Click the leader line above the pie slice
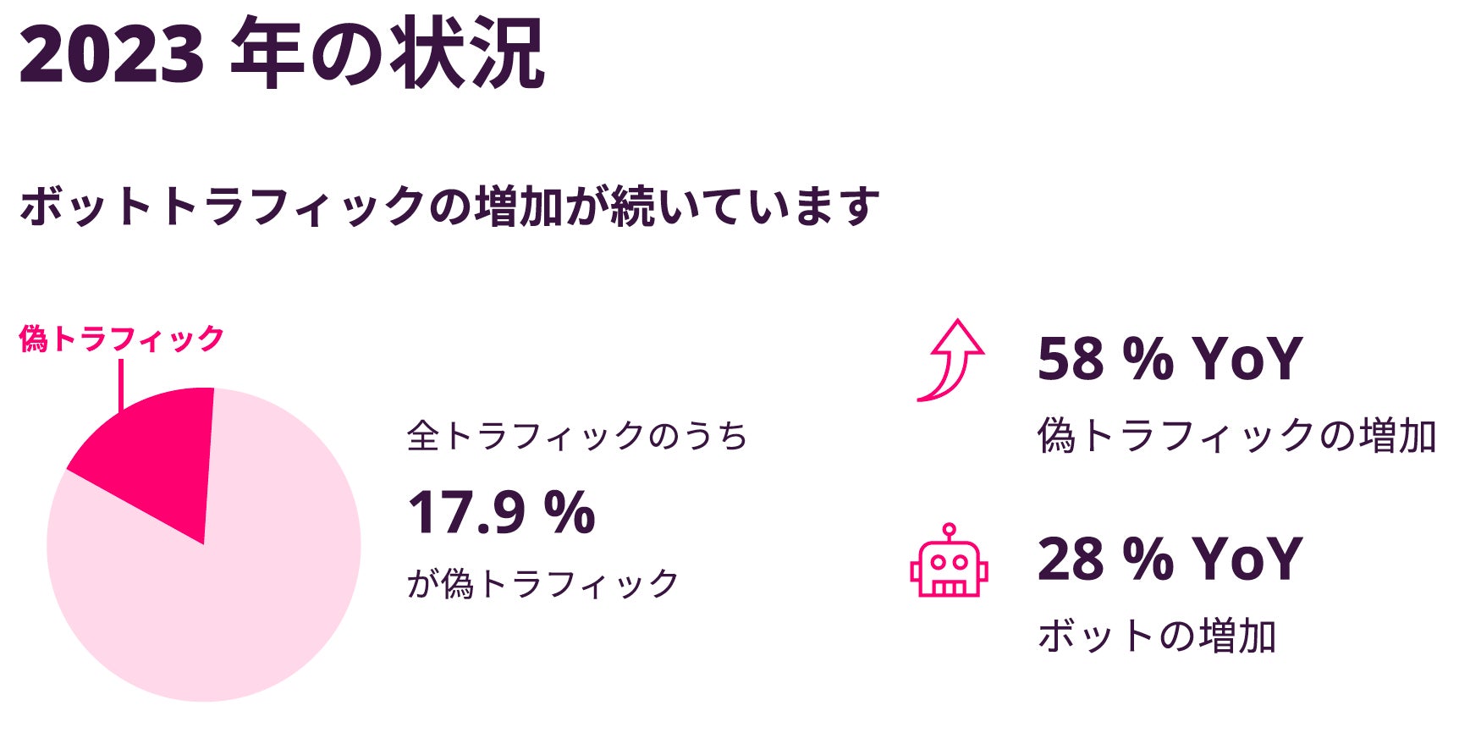1459x755 pixels. point(121,383)
